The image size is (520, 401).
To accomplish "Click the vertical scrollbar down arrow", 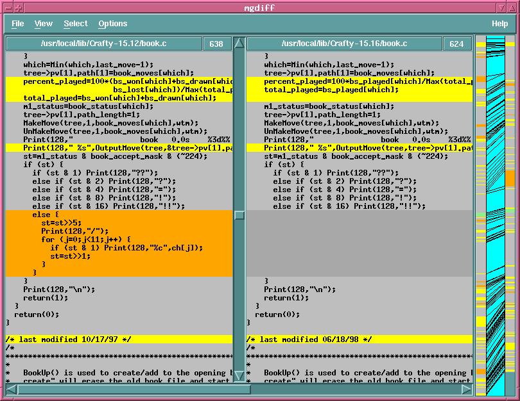I will click(239, 375).
